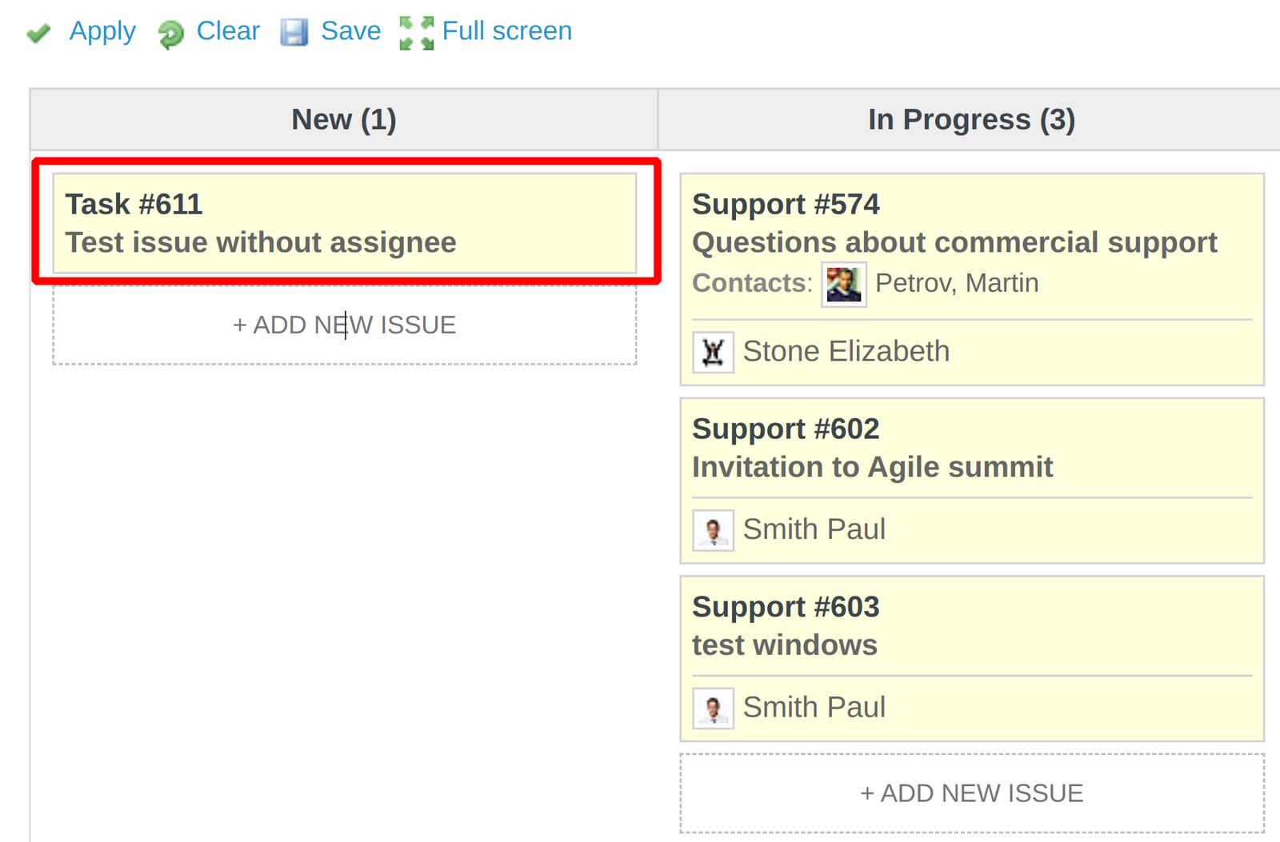Click Smith Paul's avatar on Support #602

(x=713, y=529)
